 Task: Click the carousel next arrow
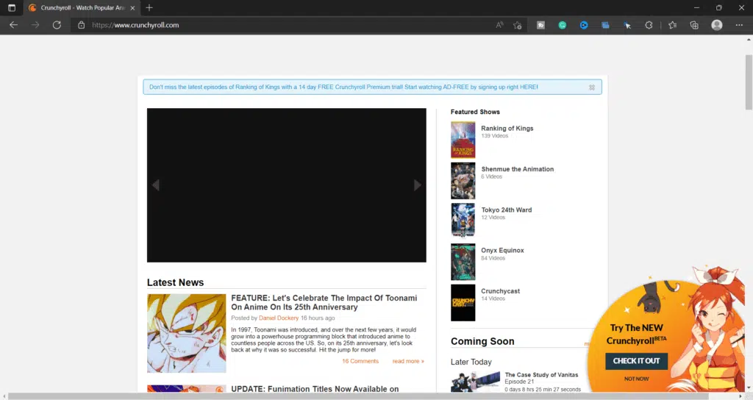click(x=418, y=185)
